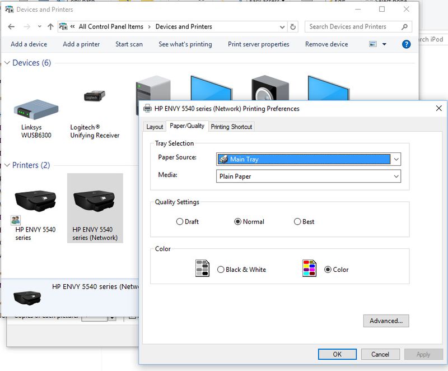Click All Control Panel Items breadcrumb
This screenshot has height=371, width=448.
111,26
